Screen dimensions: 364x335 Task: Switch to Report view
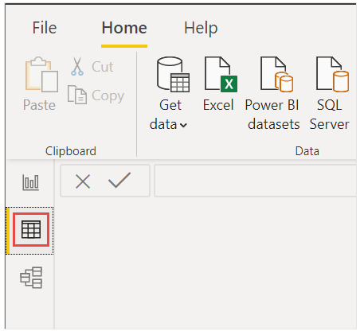[30, 182]
